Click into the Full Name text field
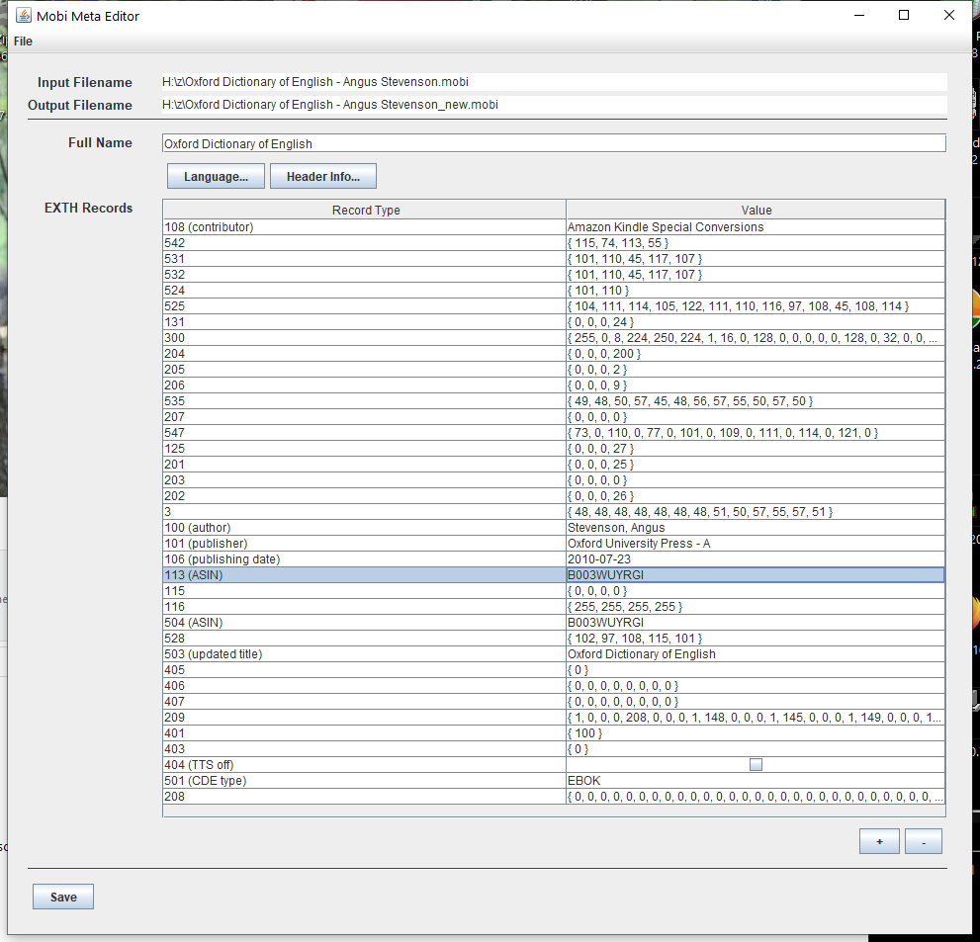 (554, 143)
